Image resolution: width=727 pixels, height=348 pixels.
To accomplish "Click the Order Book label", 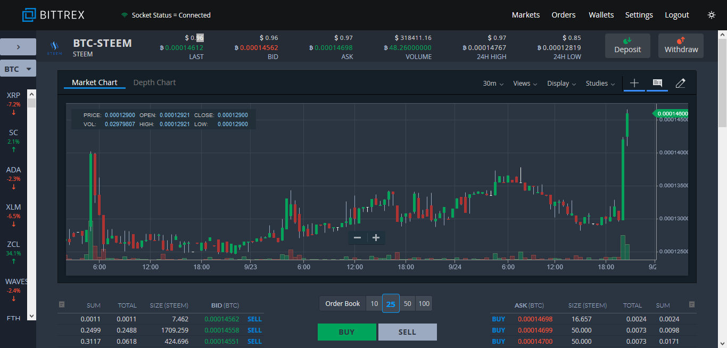I will pos(343,304).
